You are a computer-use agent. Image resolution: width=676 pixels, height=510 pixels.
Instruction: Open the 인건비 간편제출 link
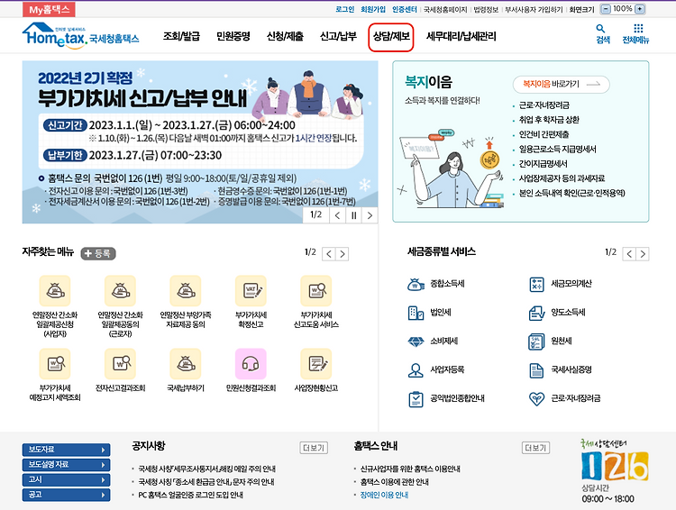point(544,134)
